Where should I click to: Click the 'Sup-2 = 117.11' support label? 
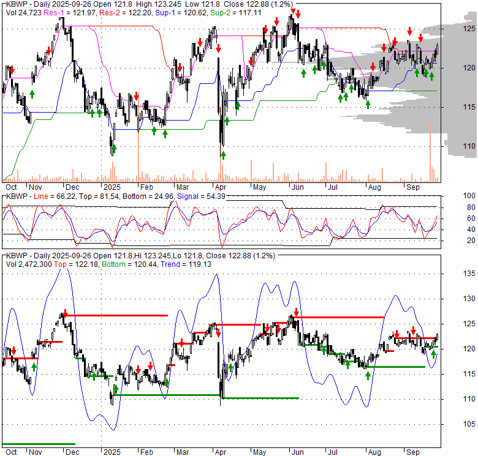click(235, 13)
